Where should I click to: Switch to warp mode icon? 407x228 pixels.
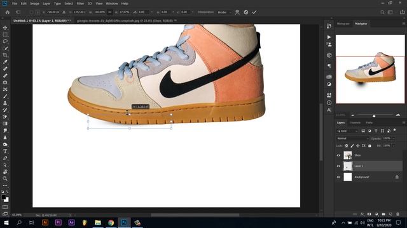pyautogui.click(x=237, y=12)
